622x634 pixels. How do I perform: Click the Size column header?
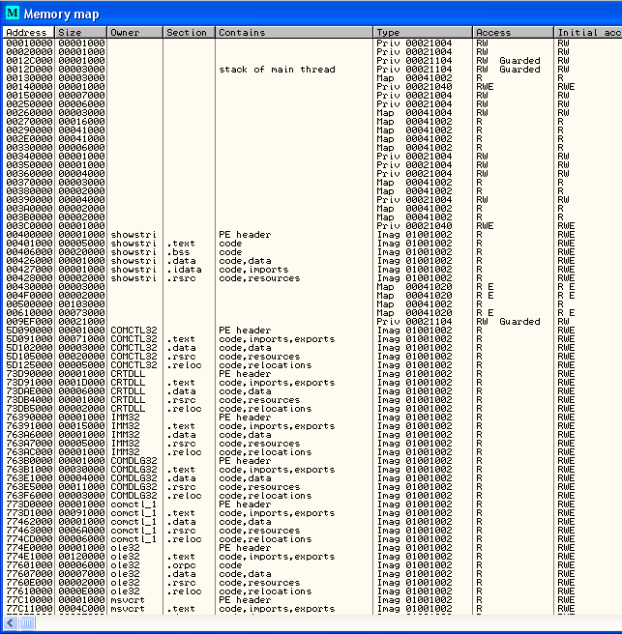[80, 32]
